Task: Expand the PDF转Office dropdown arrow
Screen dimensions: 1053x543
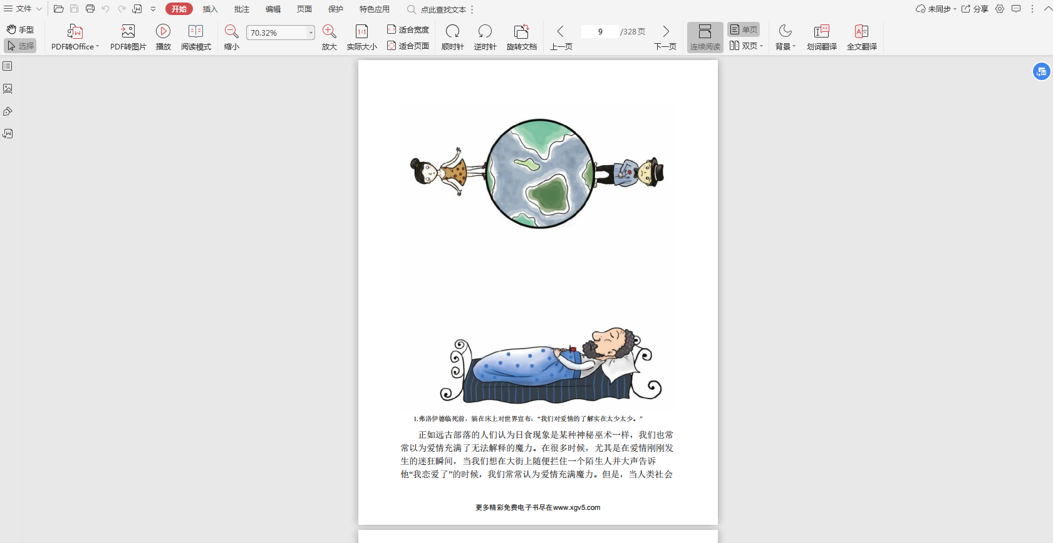Action: (97, 46)
